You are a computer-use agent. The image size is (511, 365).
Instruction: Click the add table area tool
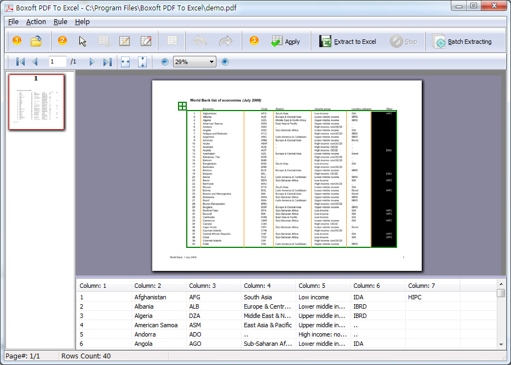[x=104, y=41]
